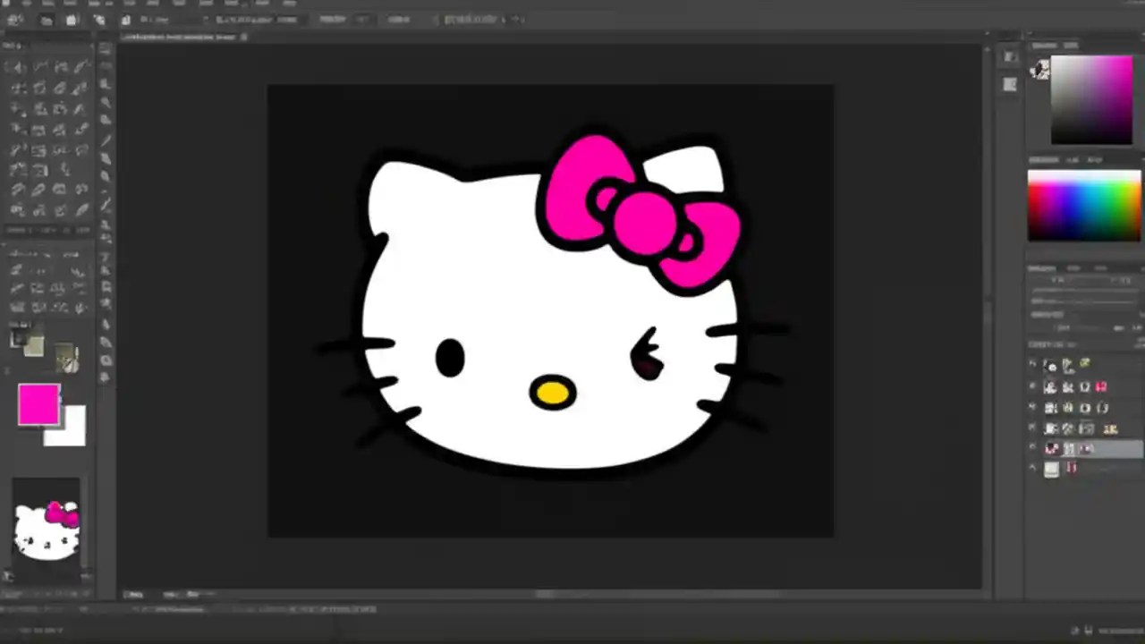
Task: Hide the Background layer
Action: click(1033, 470)
